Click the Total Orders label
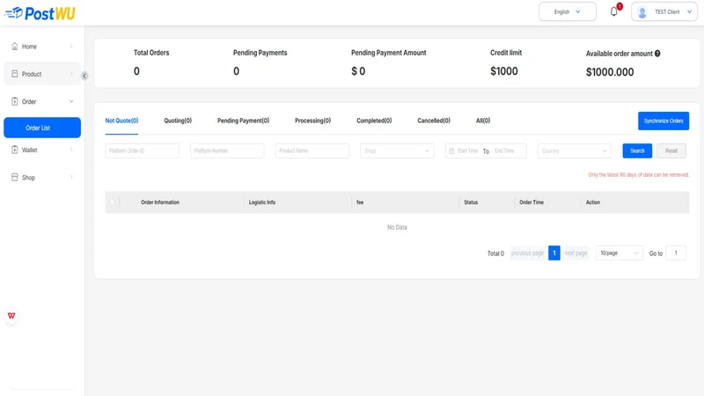 pos(151,53)
